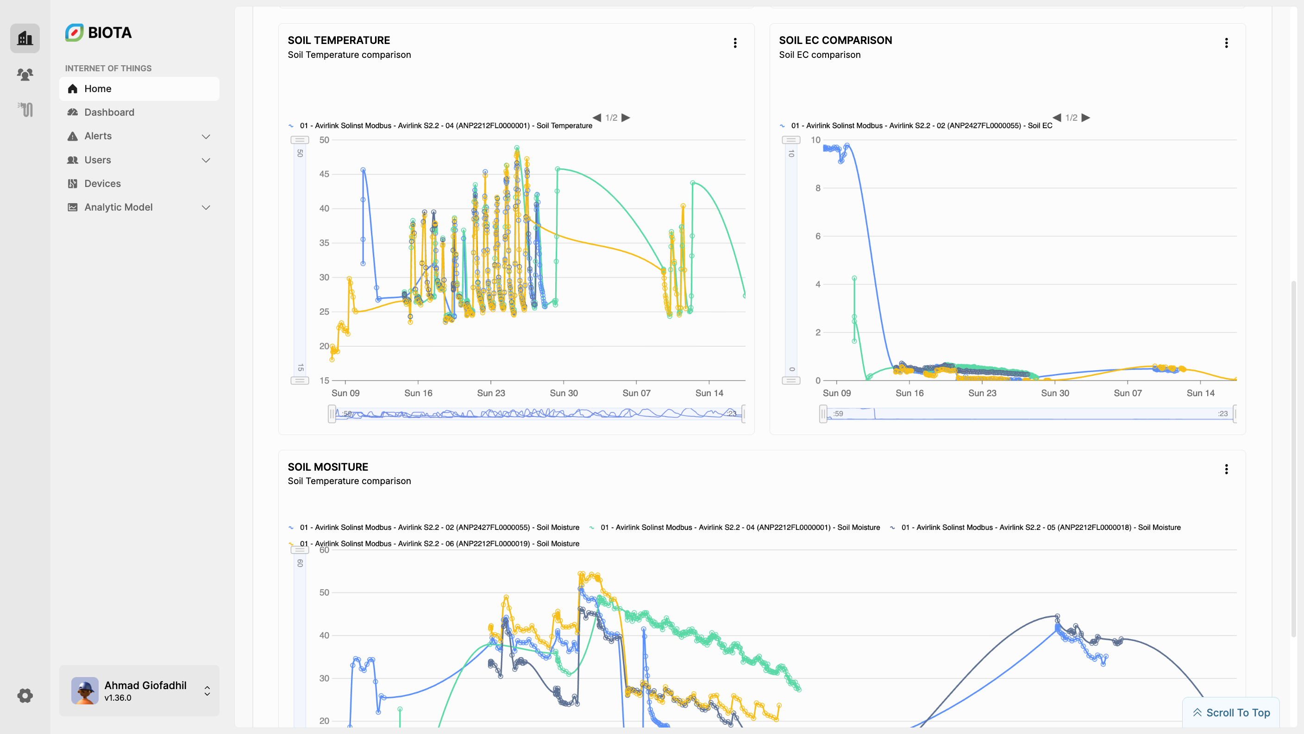Click Scroll To Top button
The width and height of the screenshot is (1304, 734).
tap(1231, 712)
